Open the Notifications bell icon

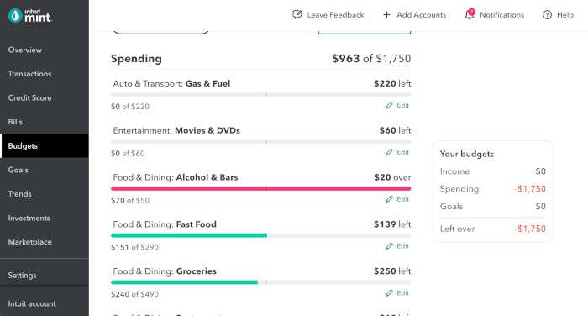click(470, 14)
